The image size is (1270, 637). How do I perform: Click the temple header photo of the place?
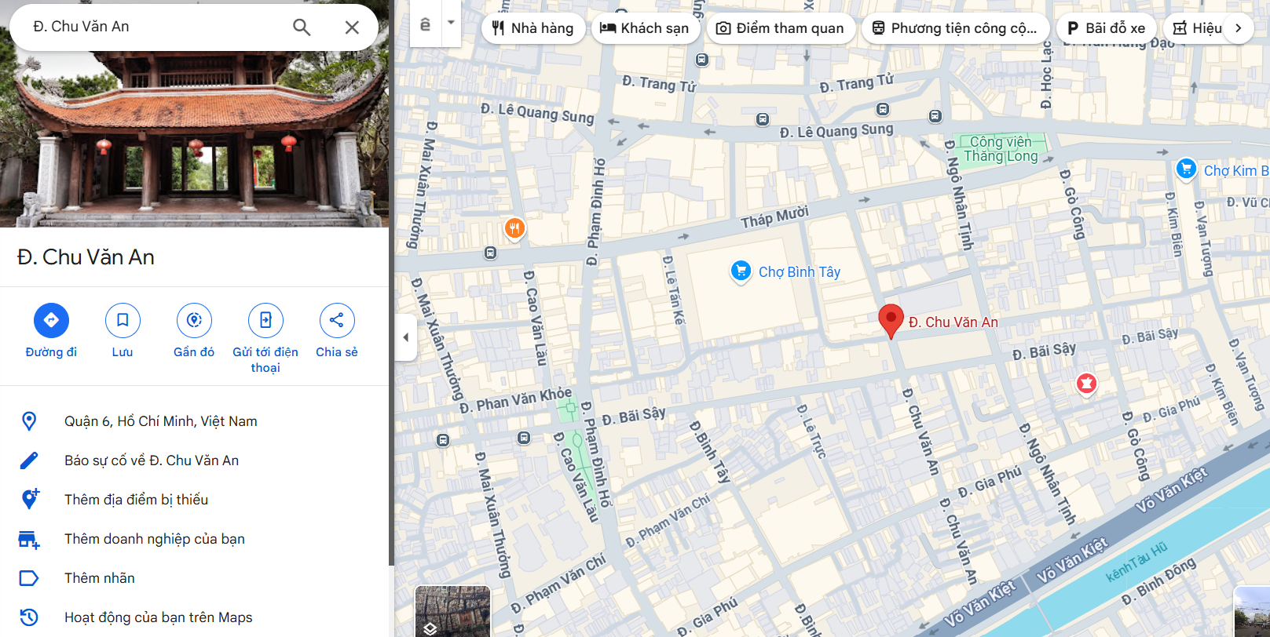[194, 139]
